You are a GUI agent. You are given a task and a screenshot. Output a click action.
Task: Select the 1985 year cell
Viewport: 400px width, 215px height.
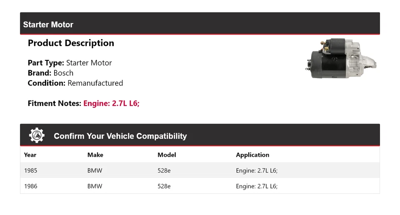click(30, 171)
